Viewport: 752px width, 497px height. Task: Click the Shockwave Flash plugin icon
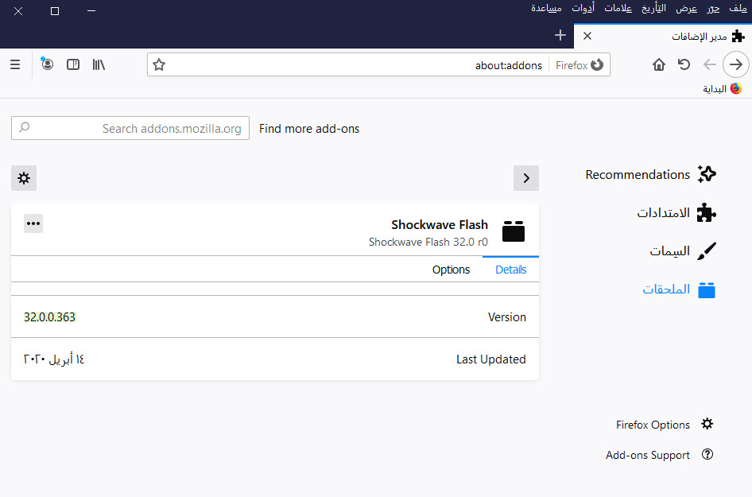[514, 231]
